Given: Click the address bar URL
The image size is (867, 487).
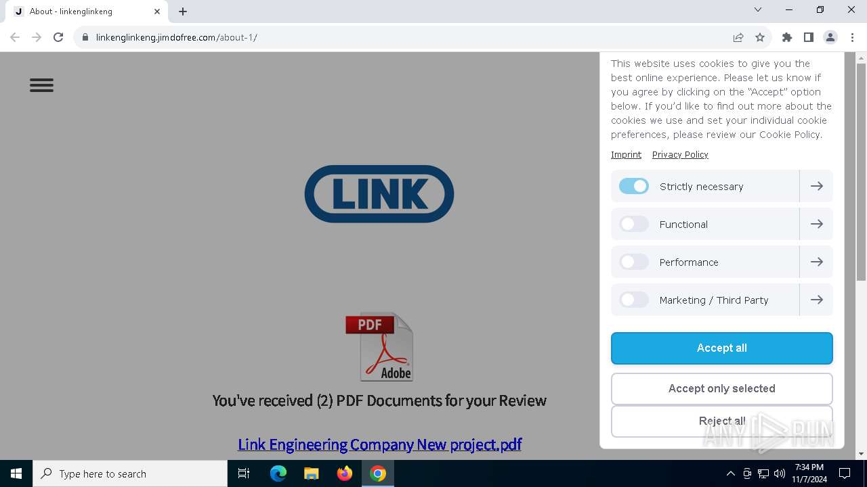Looking at the screenshot, I should pos(177,37).
